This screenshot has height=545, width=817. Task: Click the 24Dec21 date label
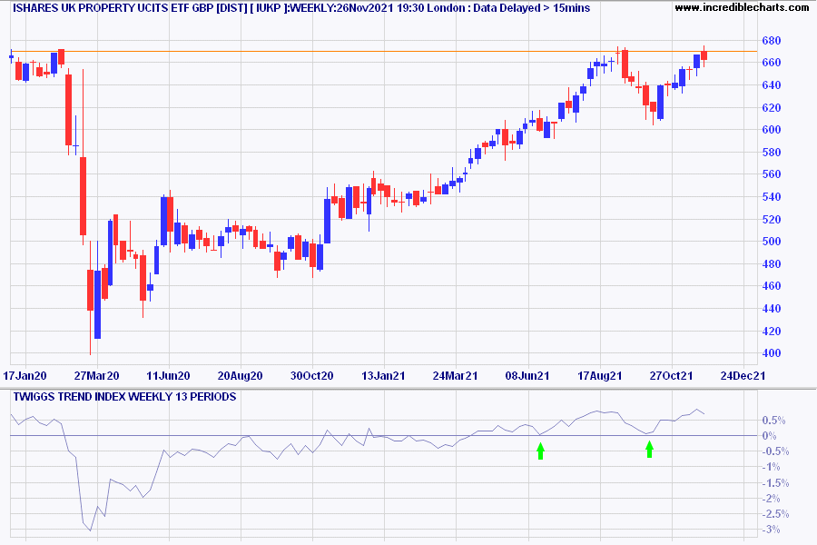point(743,375)
